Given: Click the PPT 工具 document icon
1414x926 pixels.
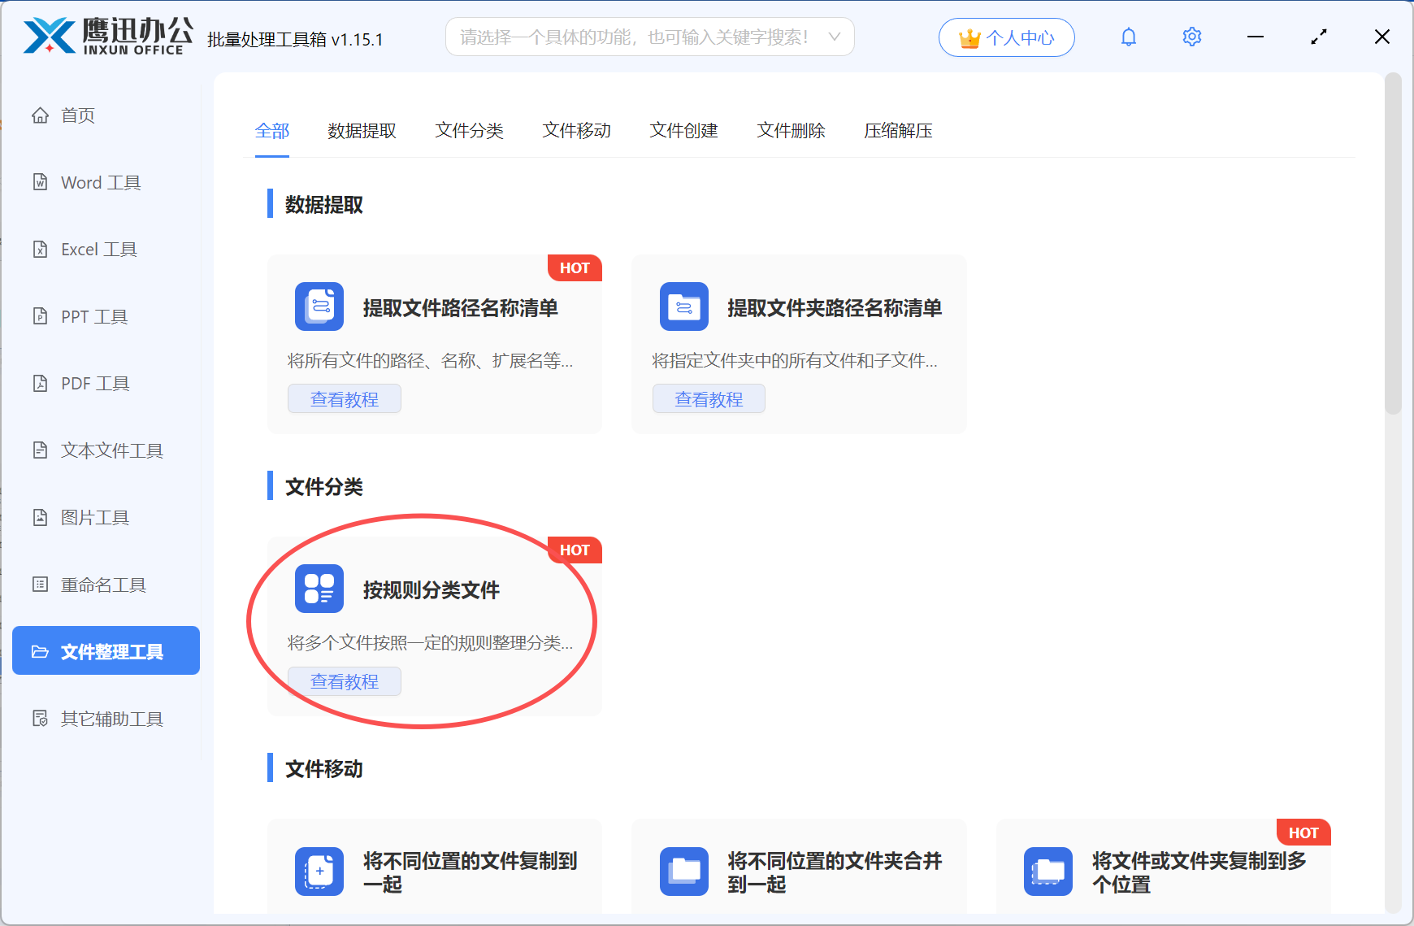Looking at the screenshot, I should [40, 316].
